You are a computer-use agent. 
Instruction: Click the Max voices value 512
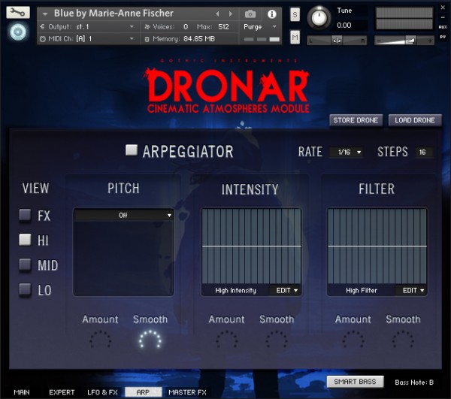pos(223,27)
